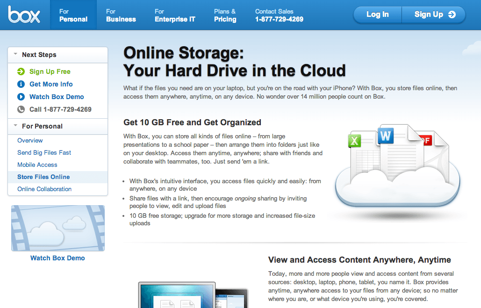Click the play icon beside Watch Box Demo
This screenshot has height=308, width=481.
pyautogui.click(x=21, y=97)
